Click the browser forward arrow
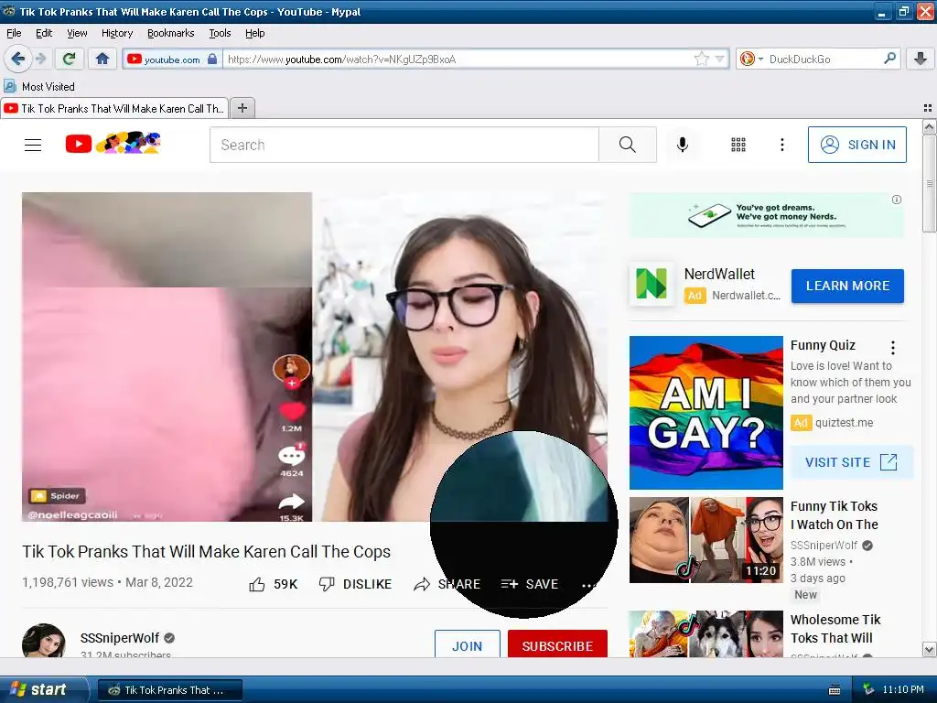This screenshot has width=937, height=703. click(40, 59)
